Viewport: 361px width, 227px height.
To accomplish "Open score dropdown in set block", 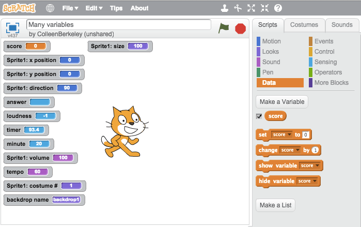I will (282, 134).
